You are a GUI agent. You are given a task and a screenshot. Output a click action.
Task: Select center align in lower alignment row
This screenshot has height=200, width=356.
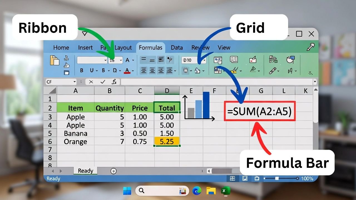152,71
